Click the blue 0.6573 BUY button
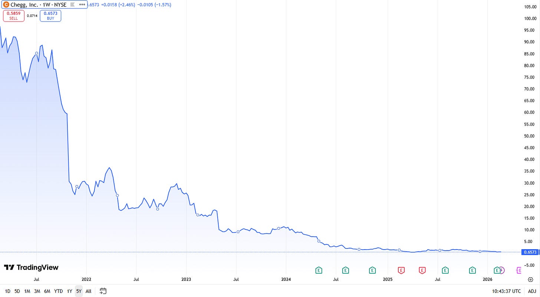This screenshot has width=540, height=297. point(50,16)
